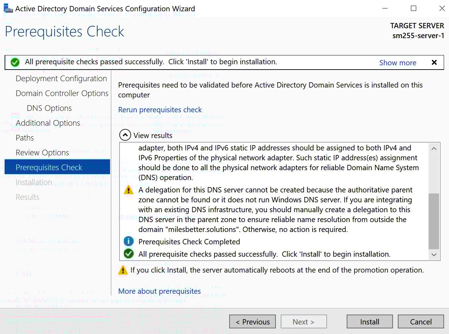Select the Prerequisites Check step

point(57,167)
